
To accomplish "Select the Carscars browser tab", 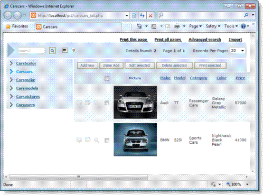I will pos(78,27).
